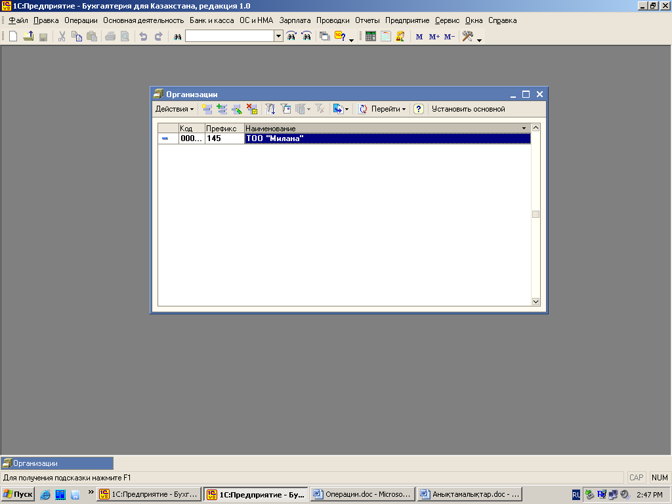Click the Undo arrow icon
This screenshot has height=504, width=672.
pyautogui.click(x=143, y=37)
